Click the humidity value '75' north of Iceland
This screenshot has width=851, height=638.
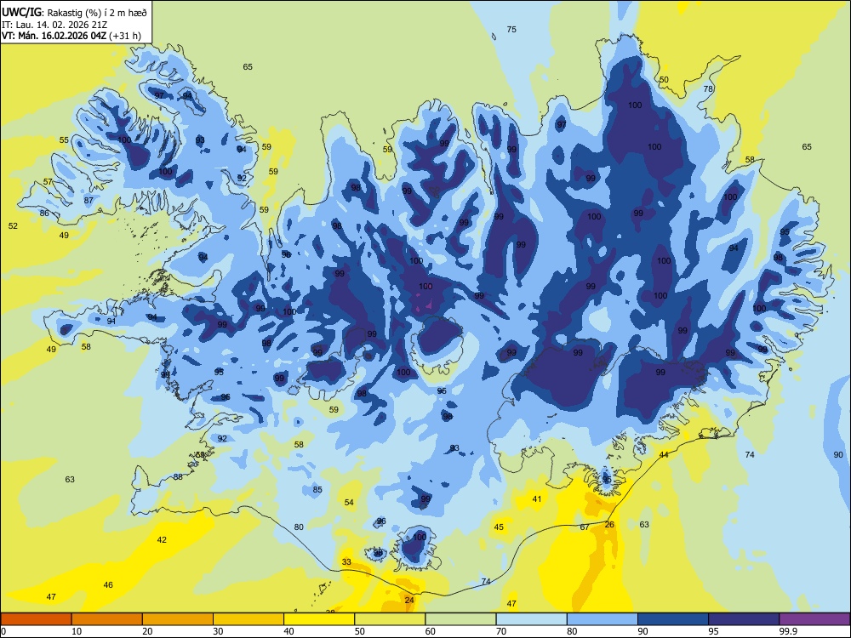(x=511, y=29)
